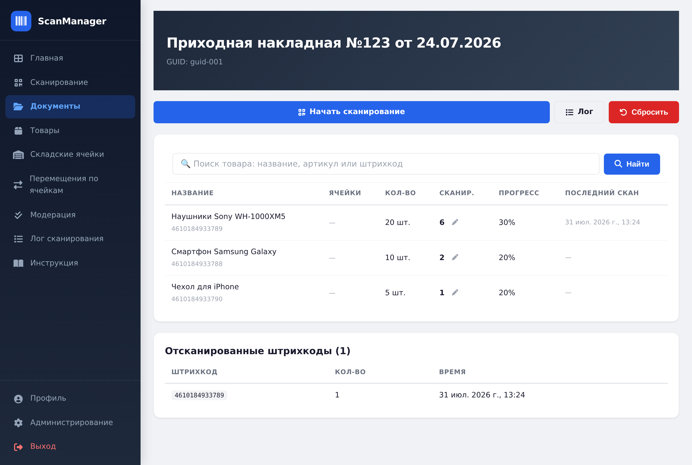
Task: Click the Лог сканирования list icon
Action: click(x=18, y=239)
